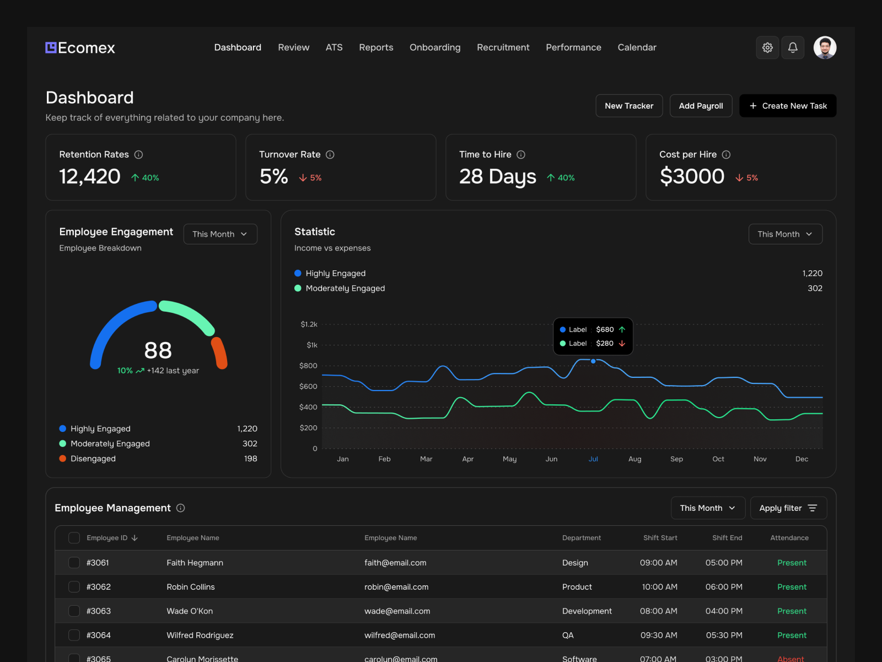
Task: Open the profile avatar photo
Action: coord(825,47)
